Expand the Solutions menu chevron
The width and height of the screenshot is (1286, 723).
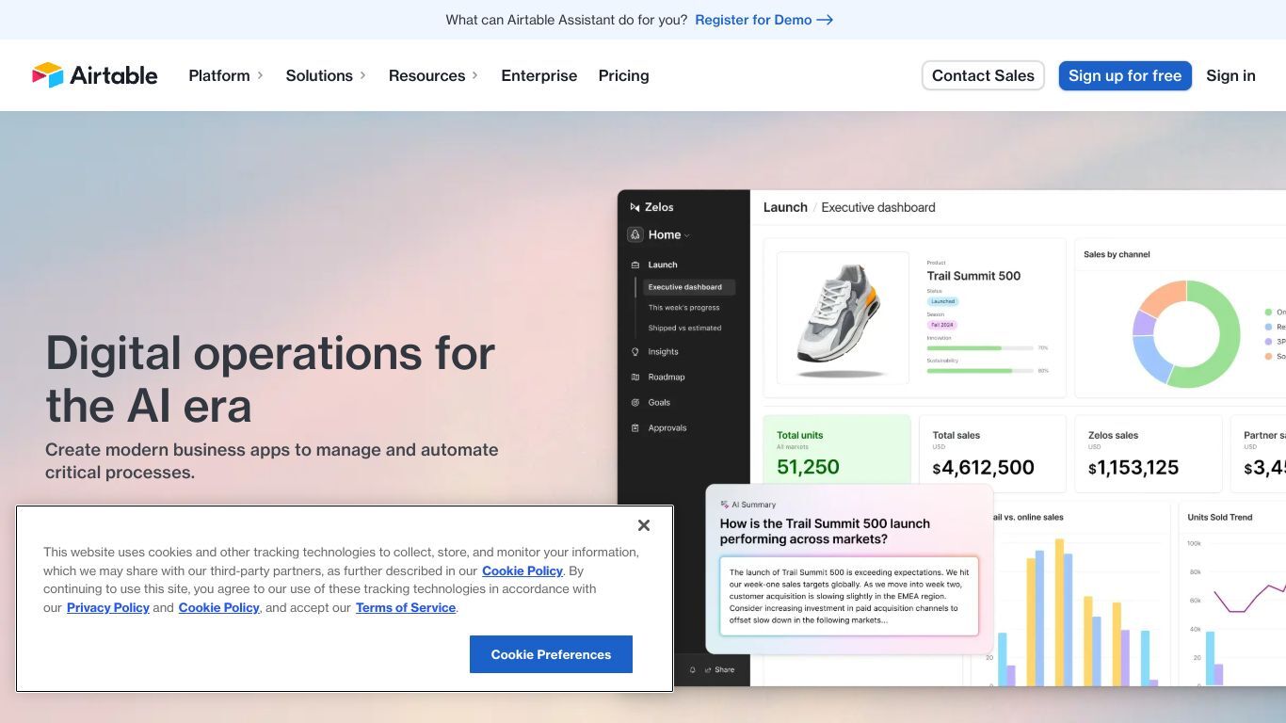pos(362,75)
